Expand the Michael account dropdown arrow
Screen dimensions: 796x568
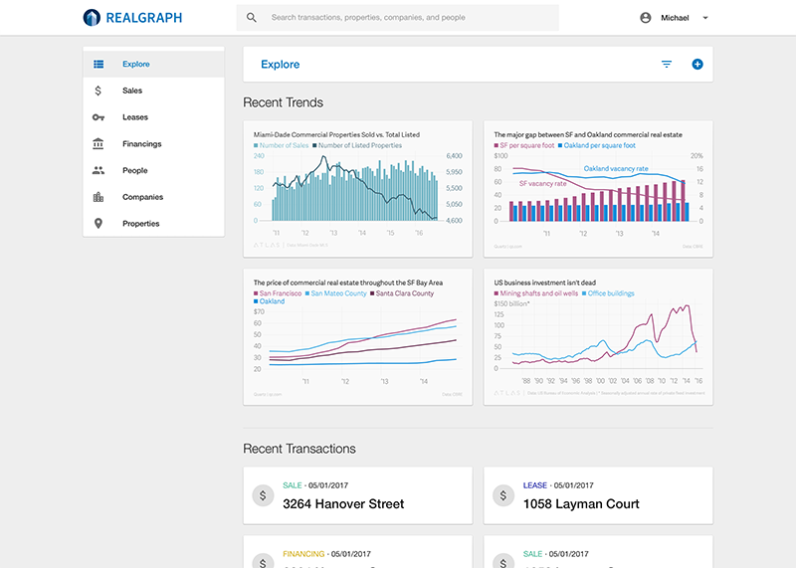point(705,18)
